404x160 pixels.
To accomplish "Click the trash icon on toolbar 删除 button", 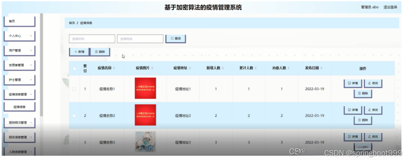I will tap(96, 52).
